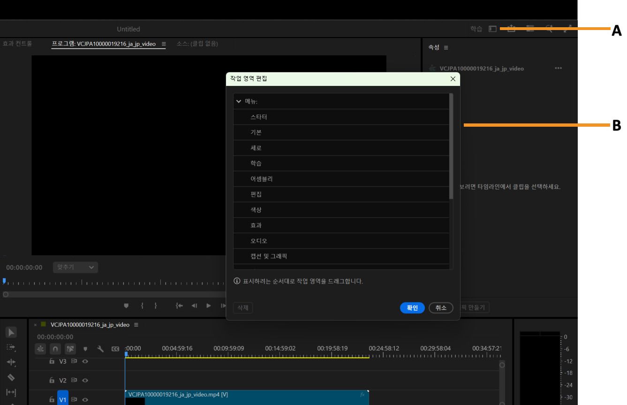Open the workspaces layout icon near 학습
The image size is (627, 405).
[492, 29]
